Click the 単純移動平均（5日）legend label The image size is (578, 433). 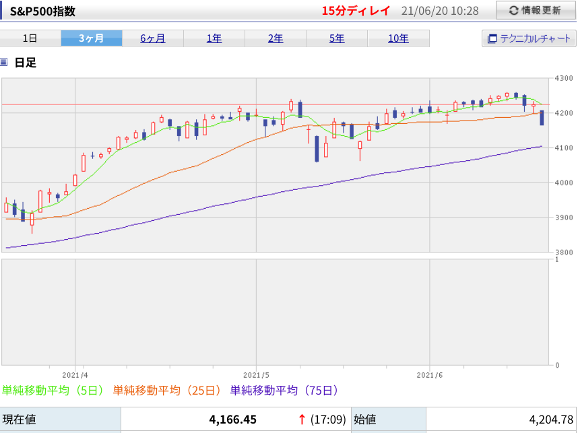point(53,391)
